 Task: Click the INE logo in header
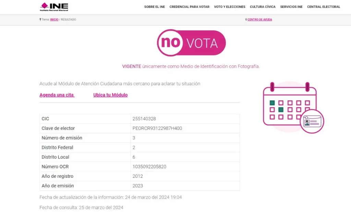[54, 7]
